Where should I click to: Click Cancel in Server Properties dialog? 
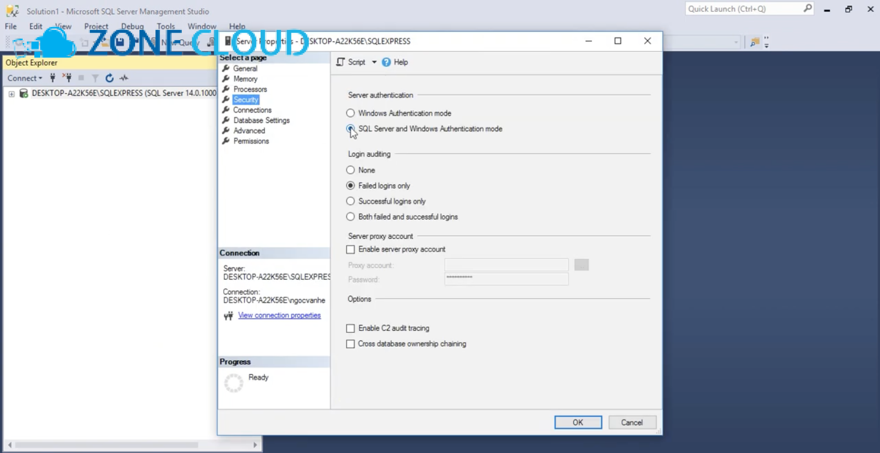click(632, 422)
